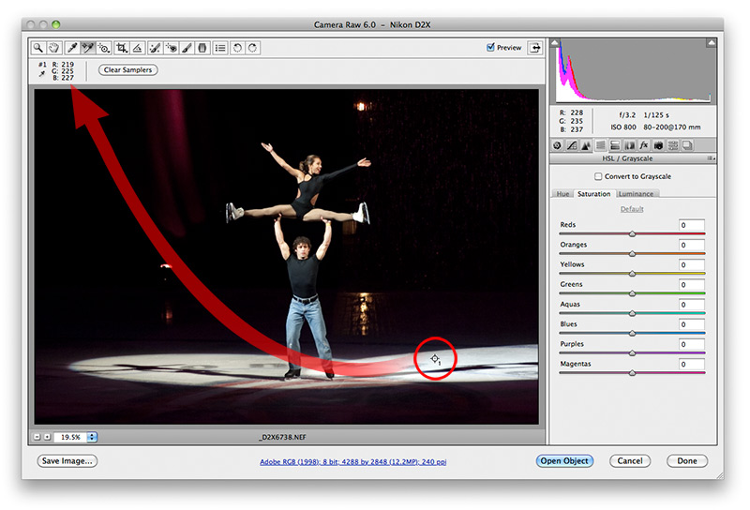The width and height of the screenshot is (750, 510).
Task: Open the Camera Calibration panel icon
Action: tap(658, 145)
